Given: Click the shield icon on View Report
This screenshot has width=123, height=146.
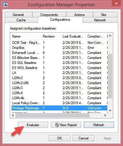Looking at the screenshot, I should click(x=57, y=125).
